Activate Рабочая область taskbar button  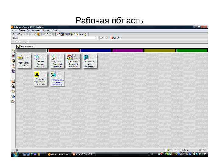(58, 154)
